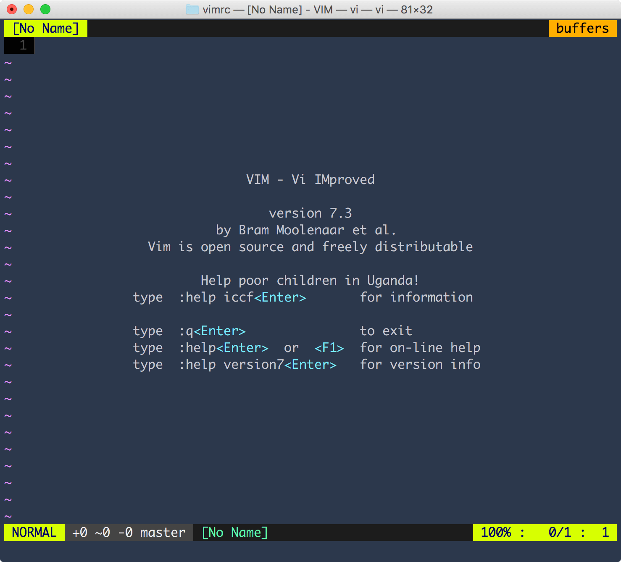Click the +0 ~0 -0 master git status
The height and width of the screenshot is (562, 621).
129,533
